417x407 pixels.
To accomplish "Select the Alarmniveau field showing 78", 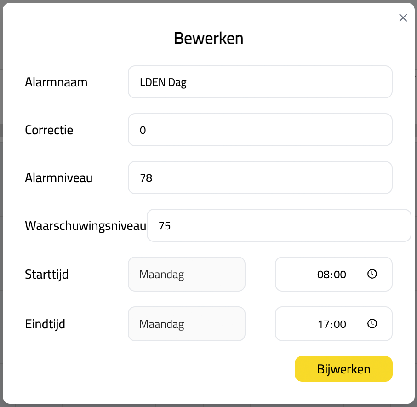I will point(260,178).
